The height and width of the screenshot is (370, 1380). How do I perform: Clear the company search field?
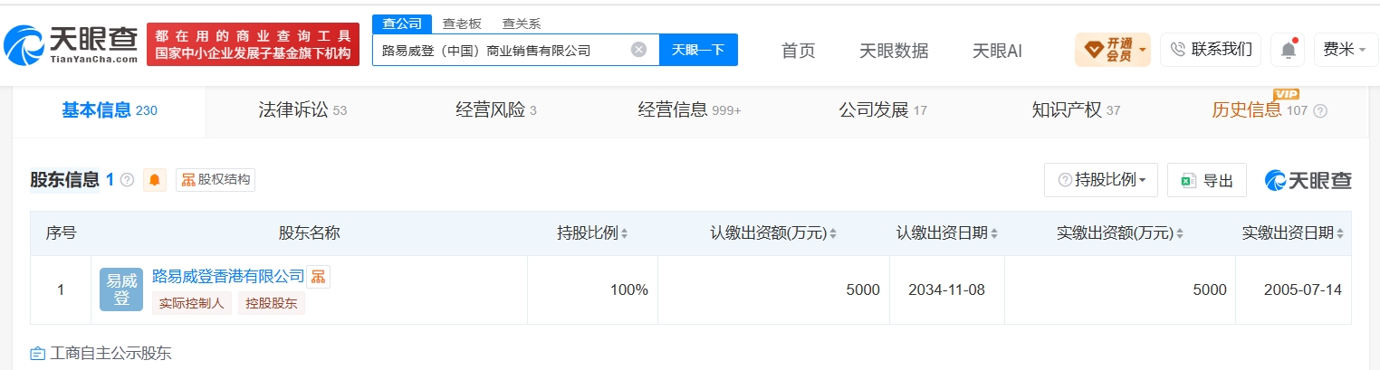click(638, 50)
